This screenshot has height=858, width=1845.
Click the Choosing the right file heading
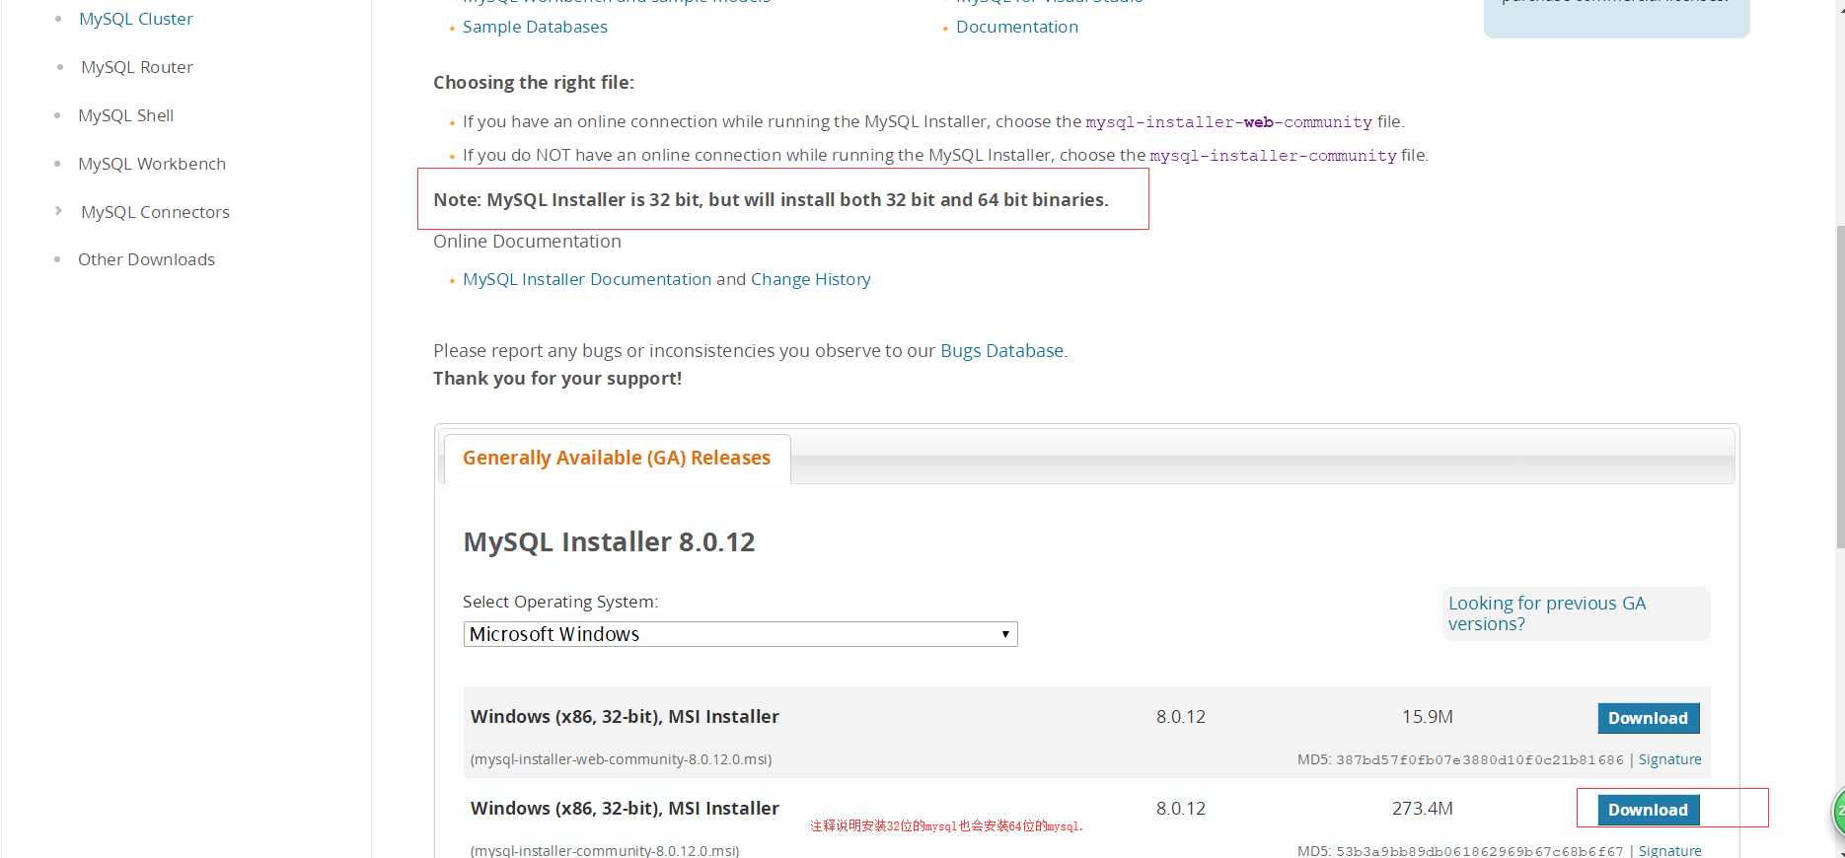pos(534,83)
